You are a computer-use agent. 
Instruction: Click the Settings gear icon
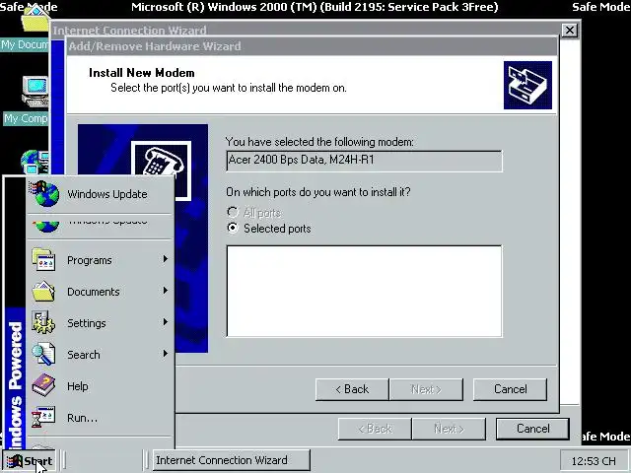(x=43, y=322)
